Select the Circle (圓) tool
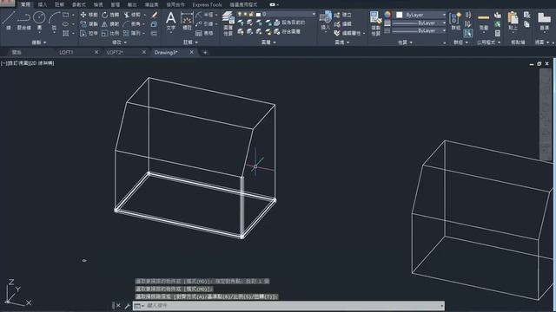The height and width of the screenshot is (312, 556). 39,20
